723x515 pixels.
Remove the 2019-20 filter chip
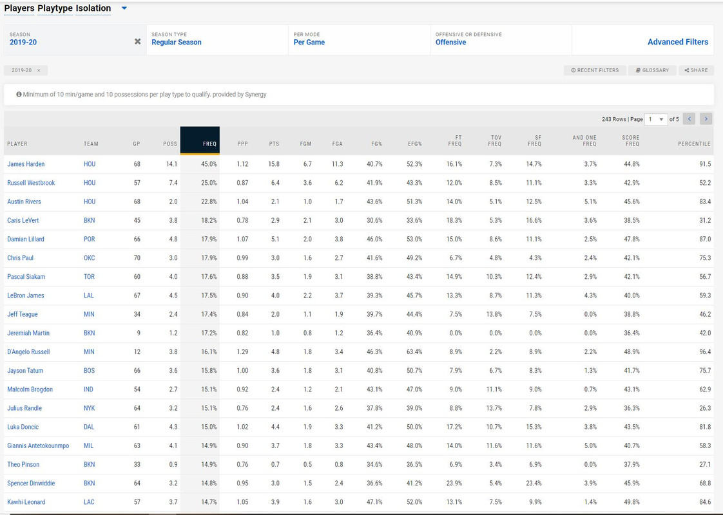[39, 70]
